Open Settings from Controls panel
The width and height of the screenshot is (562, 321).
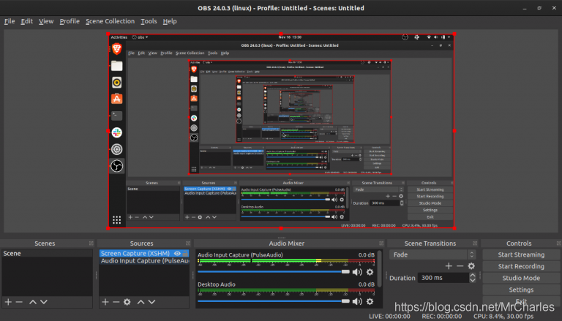pyautogui.click(x=521, y=290)
